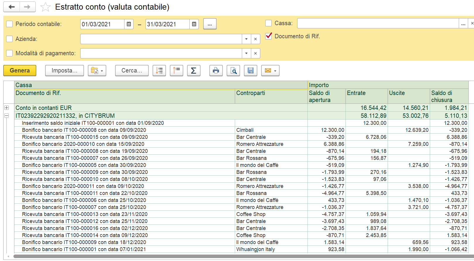Select the Uscite column header
Viewport: 474px width, 261px height.
click(409, 96)
